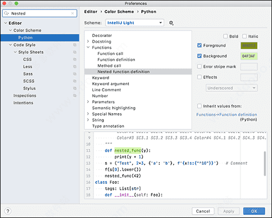This screenshot has height=218, width=272.
Task: Click nested_func in the code preview
Action: pyautogui.click(x=128, y=151)
